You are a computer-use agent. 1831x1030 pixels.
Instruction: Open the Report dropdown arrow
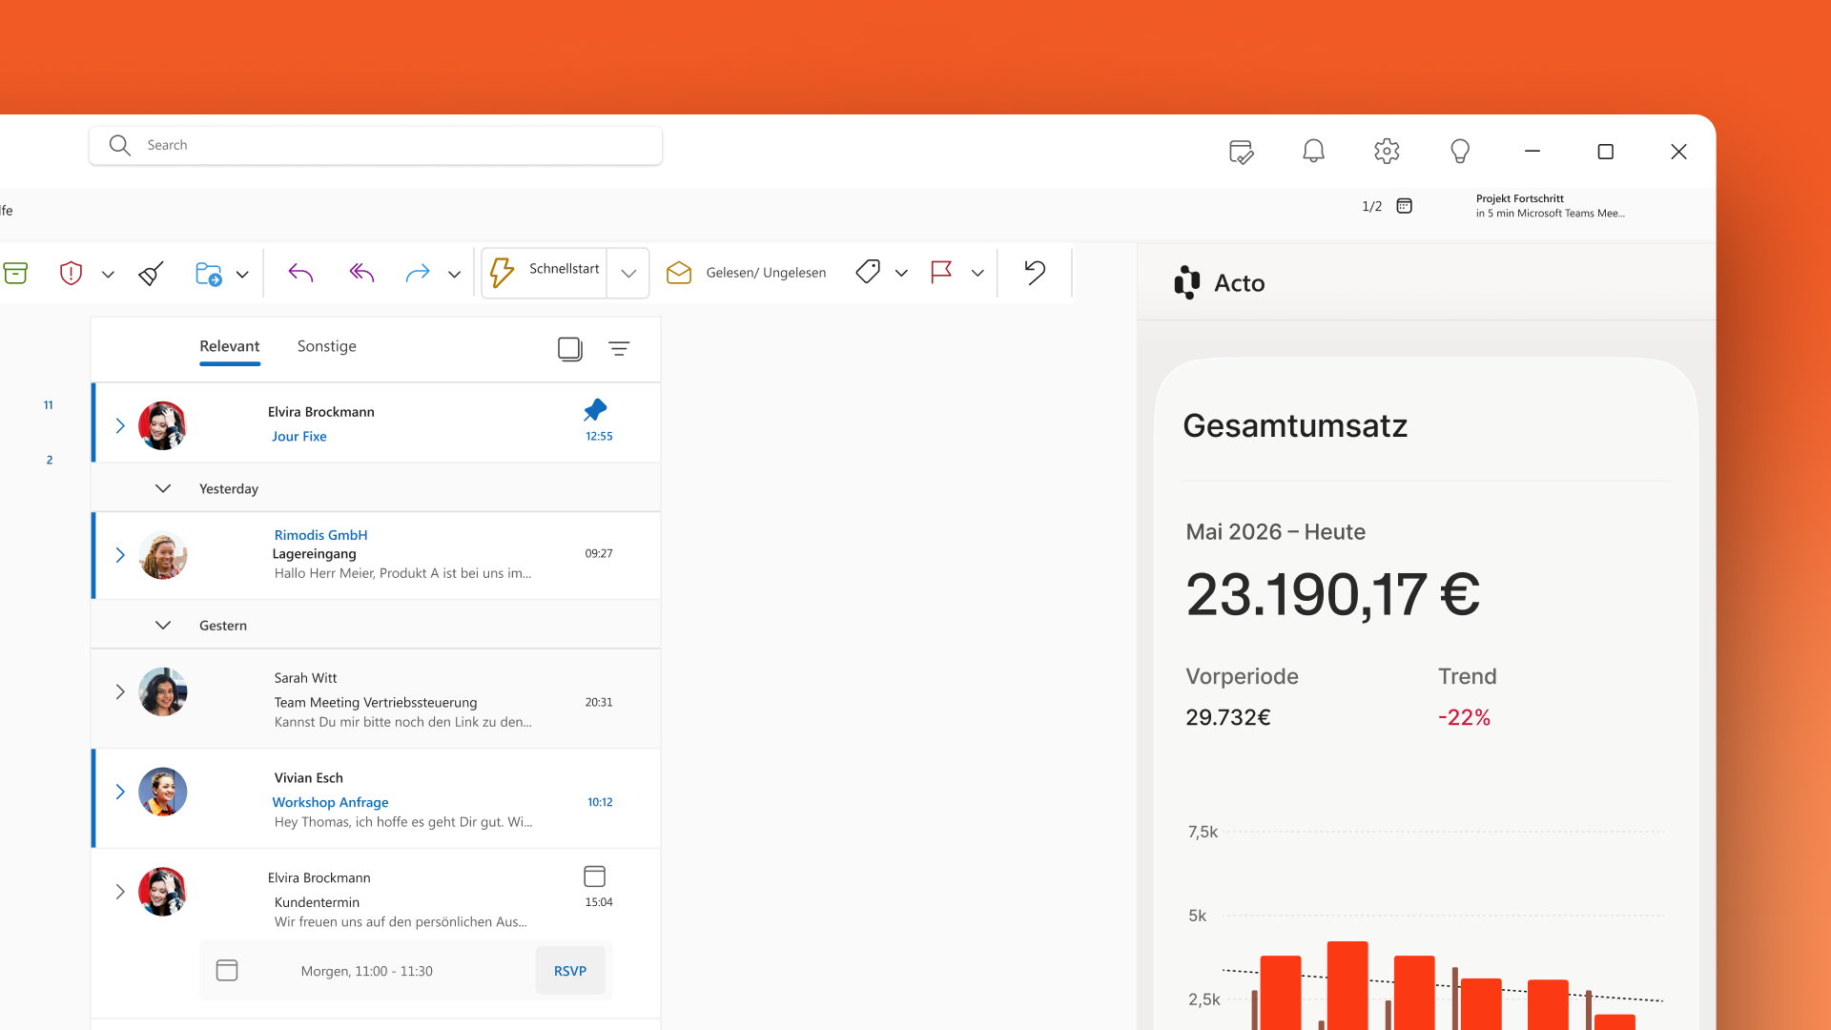(108, 275)
